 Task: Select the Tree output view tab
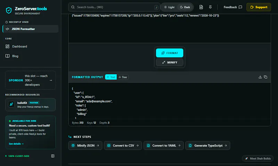tap(123, 77)
